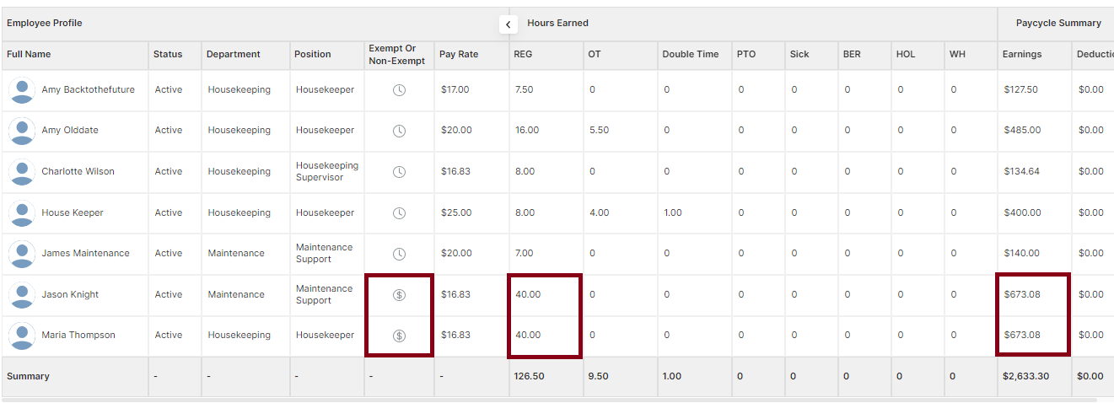The height and width of the screenshot is (403, 1114).
Task: Sort by Pay Rate column header
Action: tap(459, 54)
